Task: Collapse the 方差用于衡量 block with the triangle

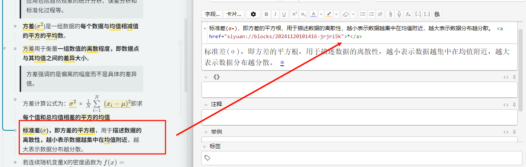Action: tap(4, 48)
